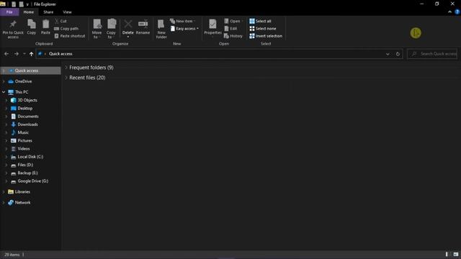461x259 pixels.
Task: Click the Edit command in ribbon
Action: pyautogui.click(x=230, y=29)
